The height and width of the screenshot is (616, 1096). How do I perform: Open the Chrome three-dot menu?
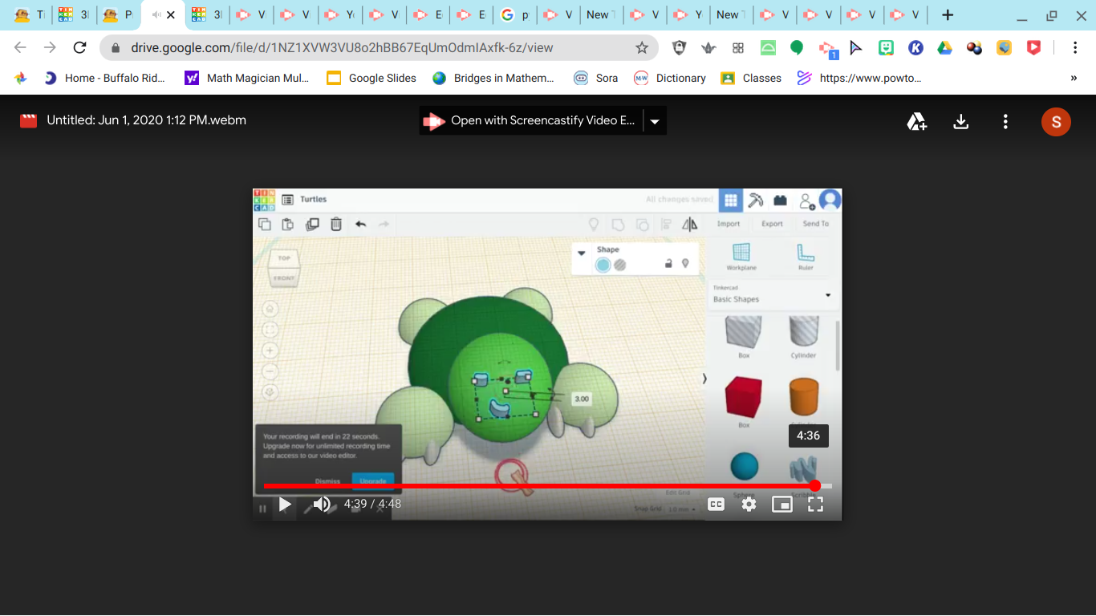pos(1075,47)
